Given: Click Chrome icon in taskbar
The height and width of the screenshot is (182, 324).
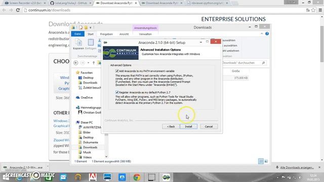Looking at the screenshot, I should [x=137, y=177].
